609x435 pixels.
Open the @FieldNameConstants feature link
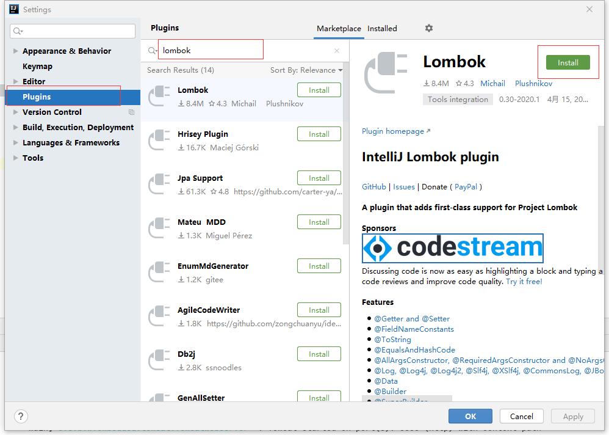click(414, 329)
